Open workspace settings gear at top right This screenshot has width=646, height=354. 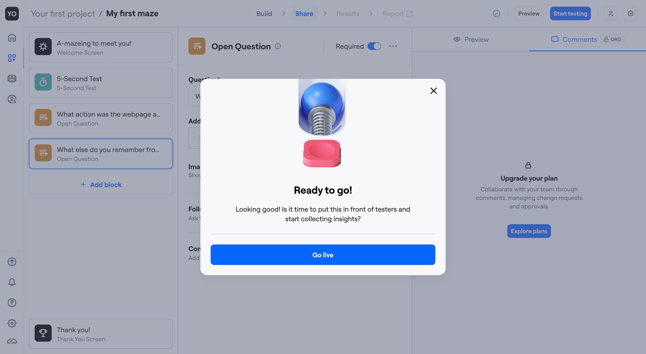pos(631,13)
